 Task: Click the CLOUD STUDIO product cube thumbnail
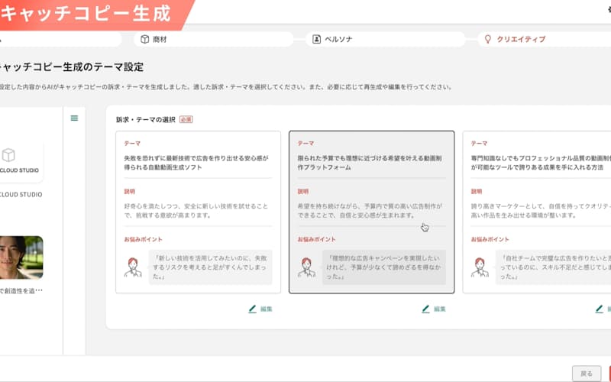point(20,160)
